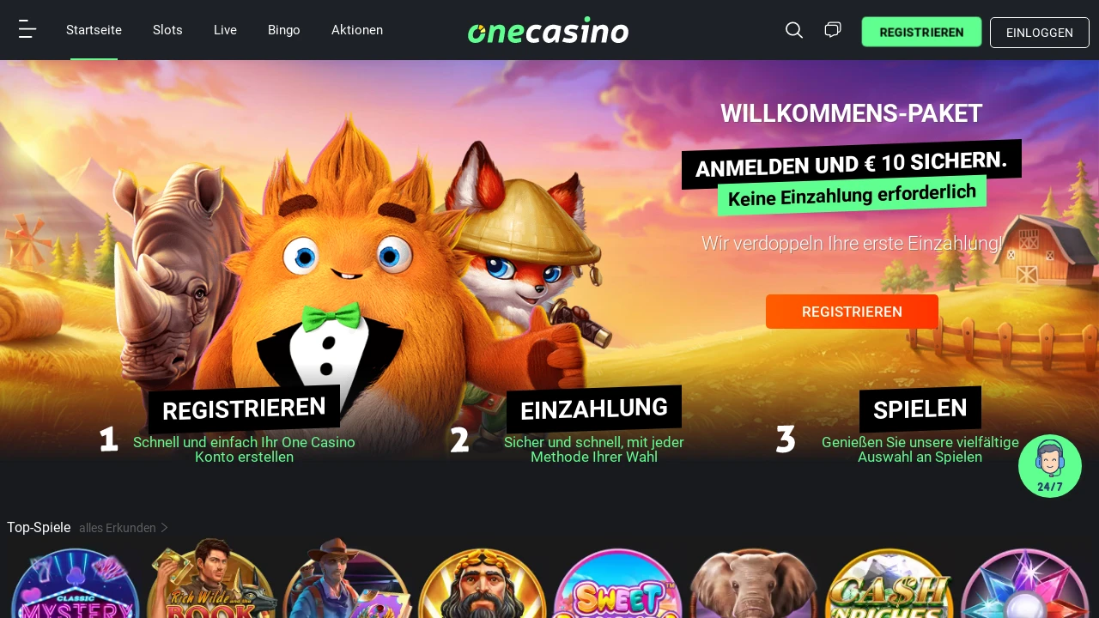Screen dimensions: 1099x618
Task: Open the bearded Zeus game tile
Action: tap(483, 584)
